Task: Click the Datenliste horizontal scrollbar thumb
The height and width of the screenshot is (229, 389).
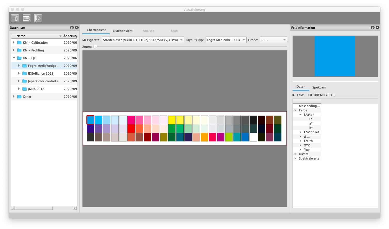Action: pyautogui.click(x=34, y=208)
